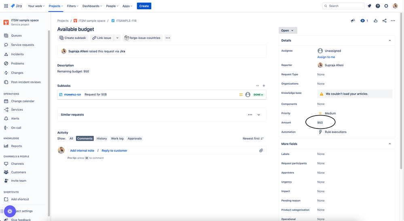Click Add shortcut in sidebar
Image resolution: width=404 pixels, height=221 pixels.
pyautogui.click(x=20, y=200)
